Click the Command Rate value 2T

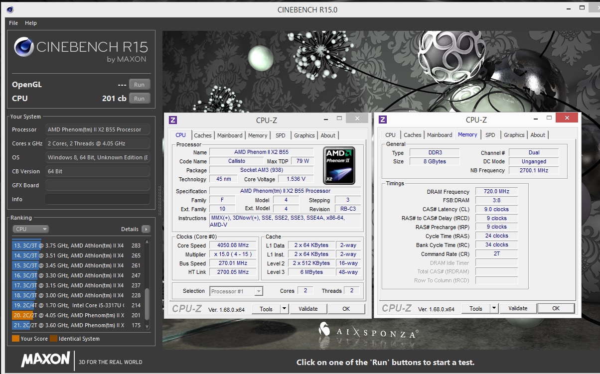[x=496, y=254]
